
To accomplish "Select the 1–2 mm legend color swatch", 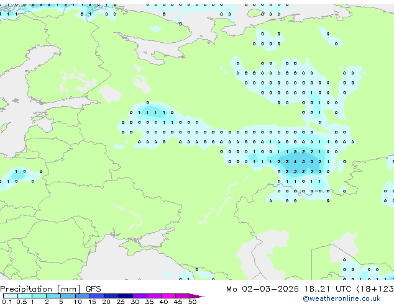I will pos(39,296).
